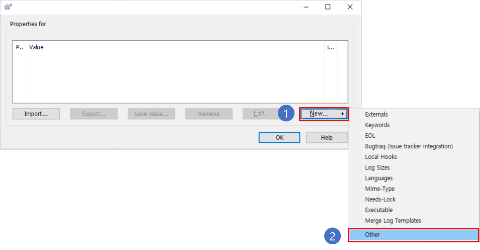Click the Import... button
The width and height of the screenshot is (480, 250).
pos(36,114)
